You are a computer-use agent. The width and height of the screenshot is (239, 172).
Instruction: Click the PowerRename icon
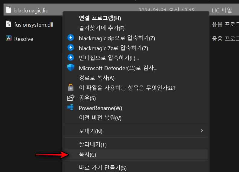(x=71, y=107)
